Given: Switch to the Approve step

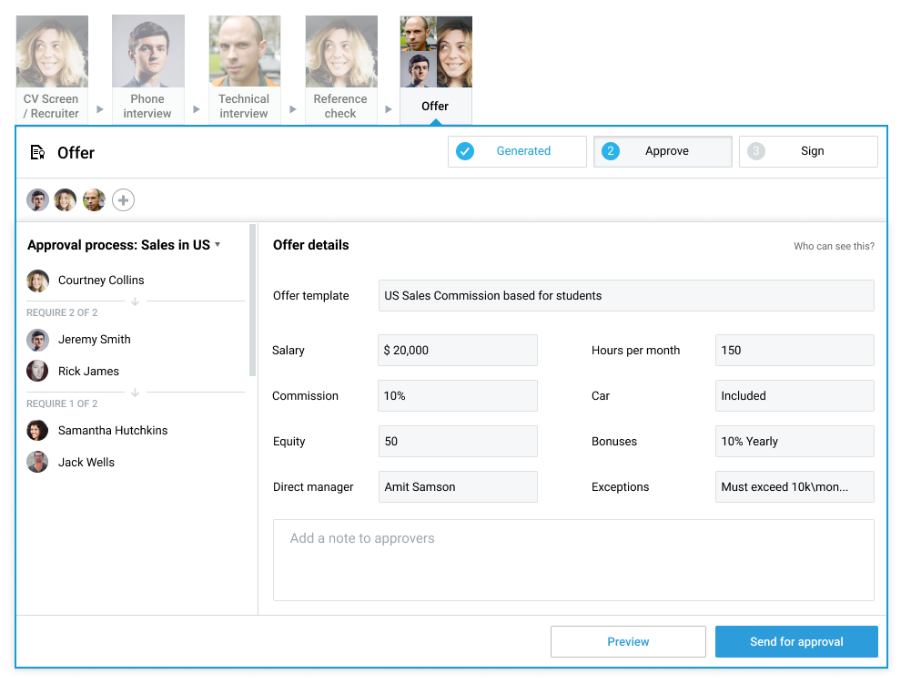Looking at the screenshot, I should pos(663,151).
